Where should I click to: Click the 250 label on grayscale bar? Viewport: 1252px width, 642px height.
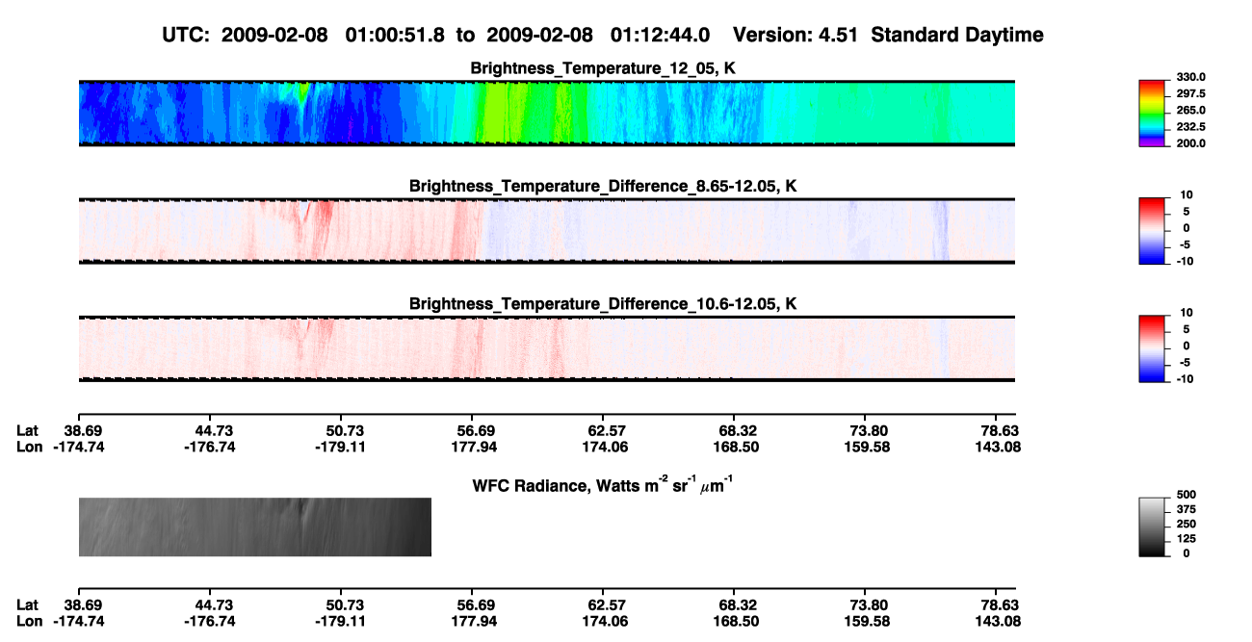tap(1187, 523)
